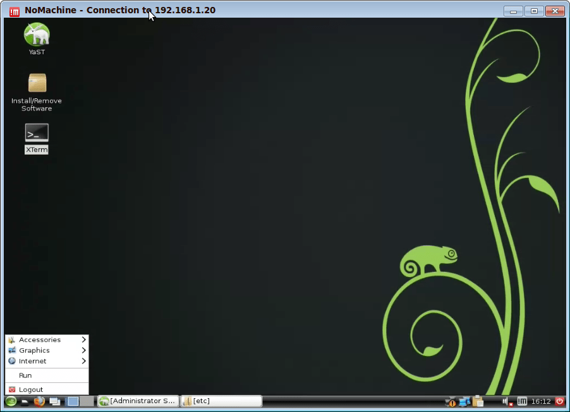Image resolution: width=570 pixels, height=412 pixels.
Task: Open the clipboard manager tray icon
Action: [x=478, y=401]
